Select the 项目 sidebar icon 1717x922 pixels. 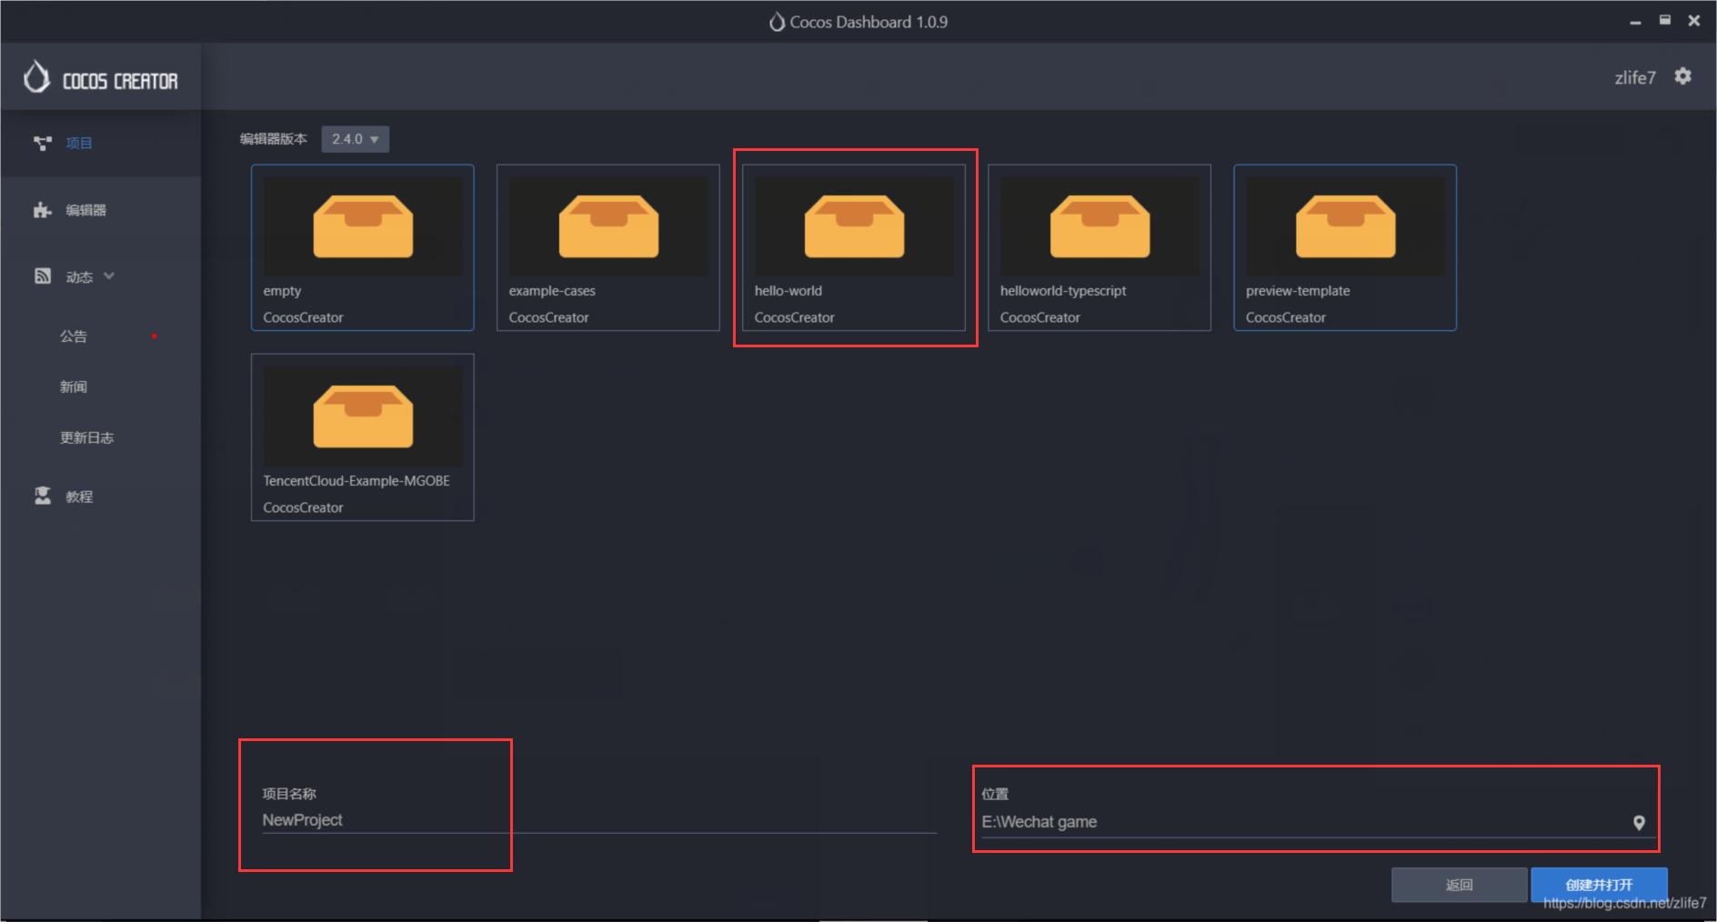point(42,143)
